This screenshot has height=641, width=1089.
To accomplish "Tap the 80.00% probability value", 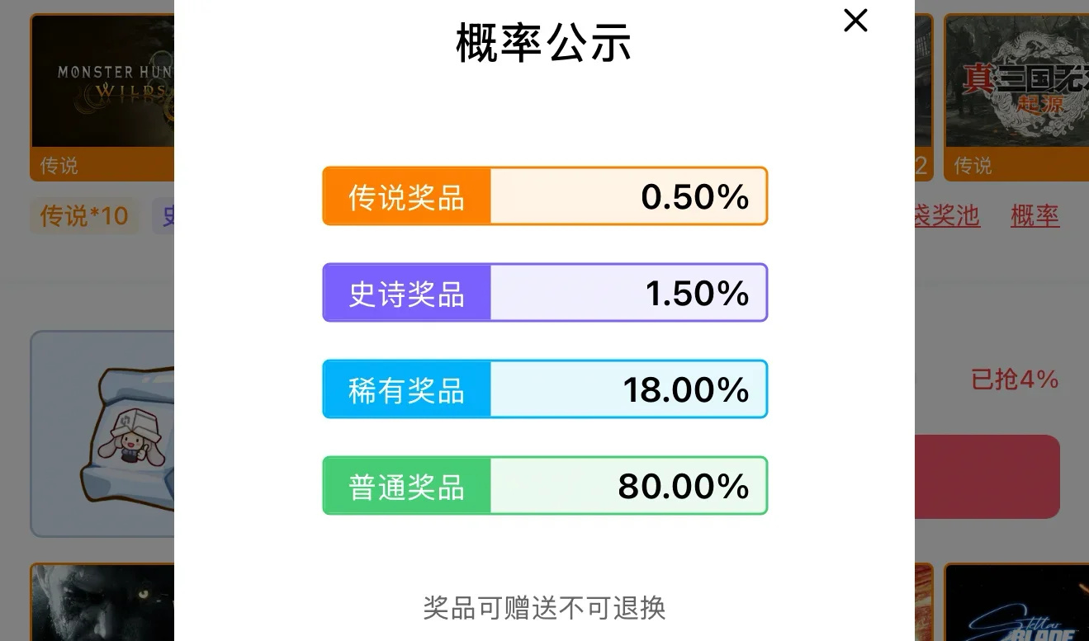I will click(683, 486).
